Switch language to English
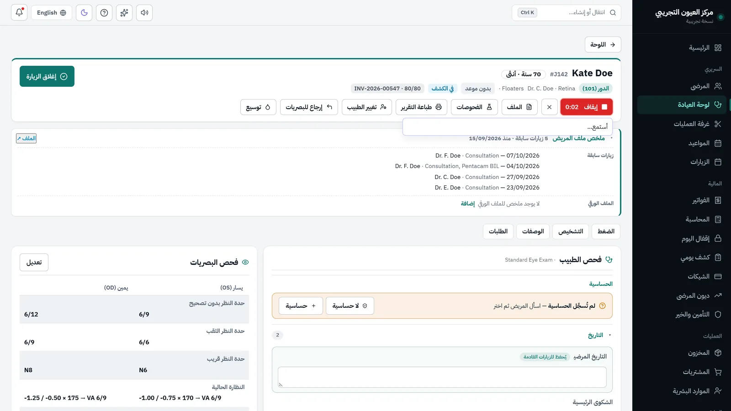The image size is (731, 411). (x=52, y=12)
